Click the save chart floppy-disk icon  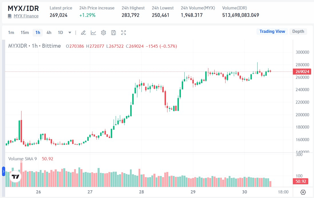[x=113, y=33]
